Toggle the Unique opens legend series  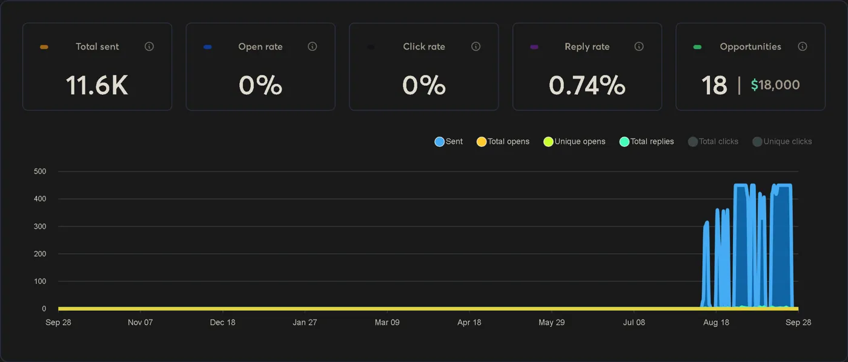(x=574, y=141)
